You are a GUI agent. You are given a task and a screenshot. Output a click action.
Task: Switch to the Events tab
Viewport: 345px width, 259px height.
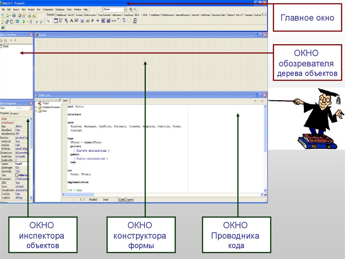(14, 114)
